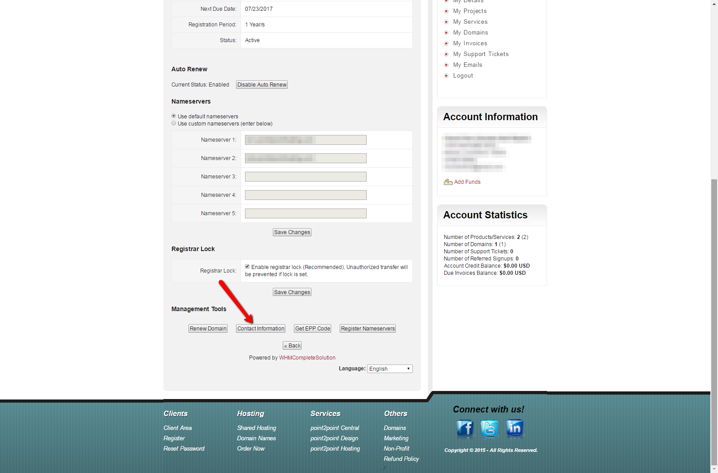This screenshot has height=473, width=718.
Task: Focus the Nameserver 4 field
Action: click(x=306, y=195)
